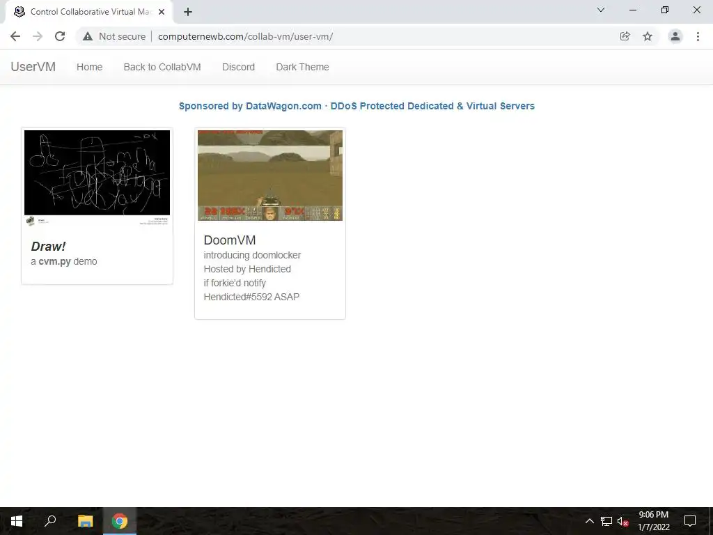Open the DoomVM screenshot thumbnail

point(270,175)
